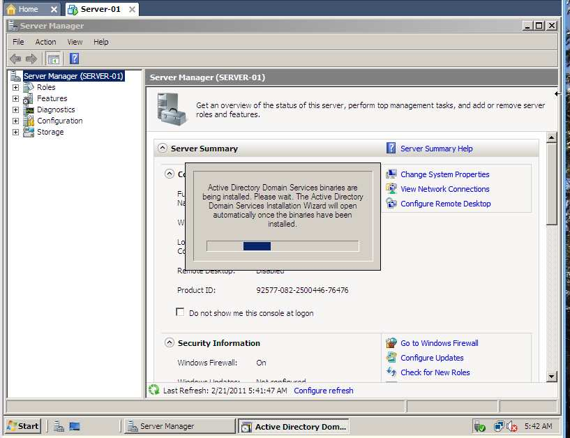Click the Server Summary Help question-mark icon
Viewport: 570px width, 438px height.
click(391, 149)
